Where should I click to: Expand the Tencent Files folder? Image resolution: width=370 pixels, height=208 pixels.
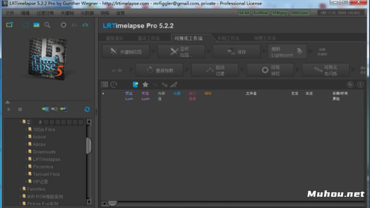(26, 174)
